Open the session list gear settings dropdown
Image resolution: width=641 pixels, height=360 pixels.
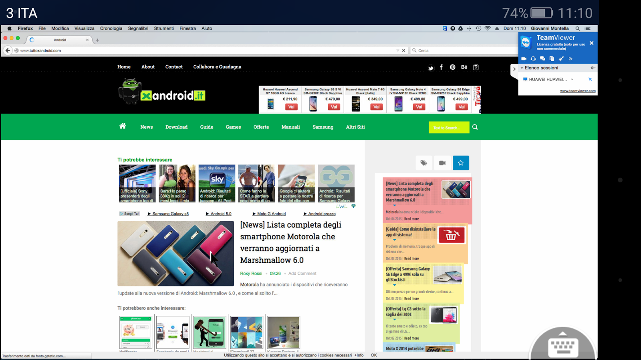pos(593,68)
